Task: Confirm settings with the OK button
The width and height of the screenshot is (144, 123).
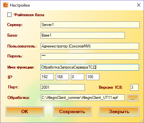Action: pos(25,111)
